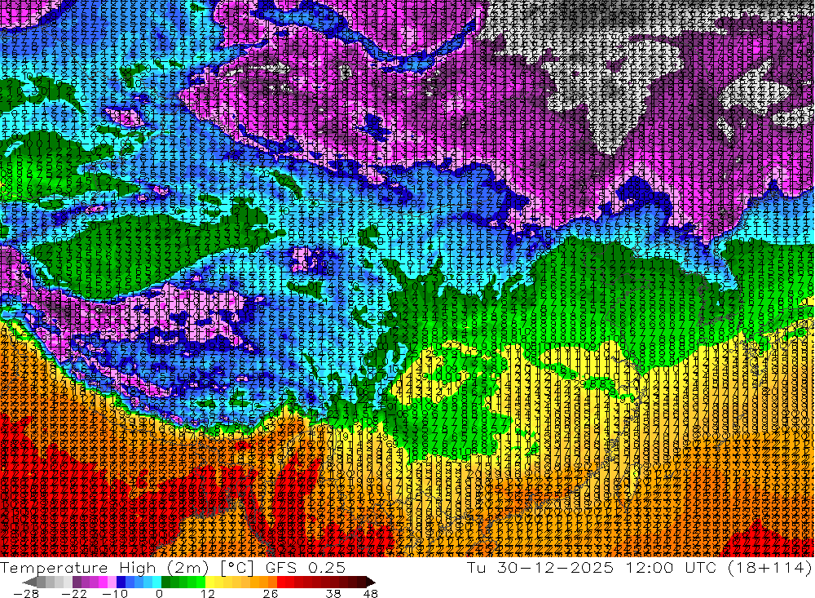Click the light pink swatch left of dark blue
This screenshot has height=598, width=815.
112,582
